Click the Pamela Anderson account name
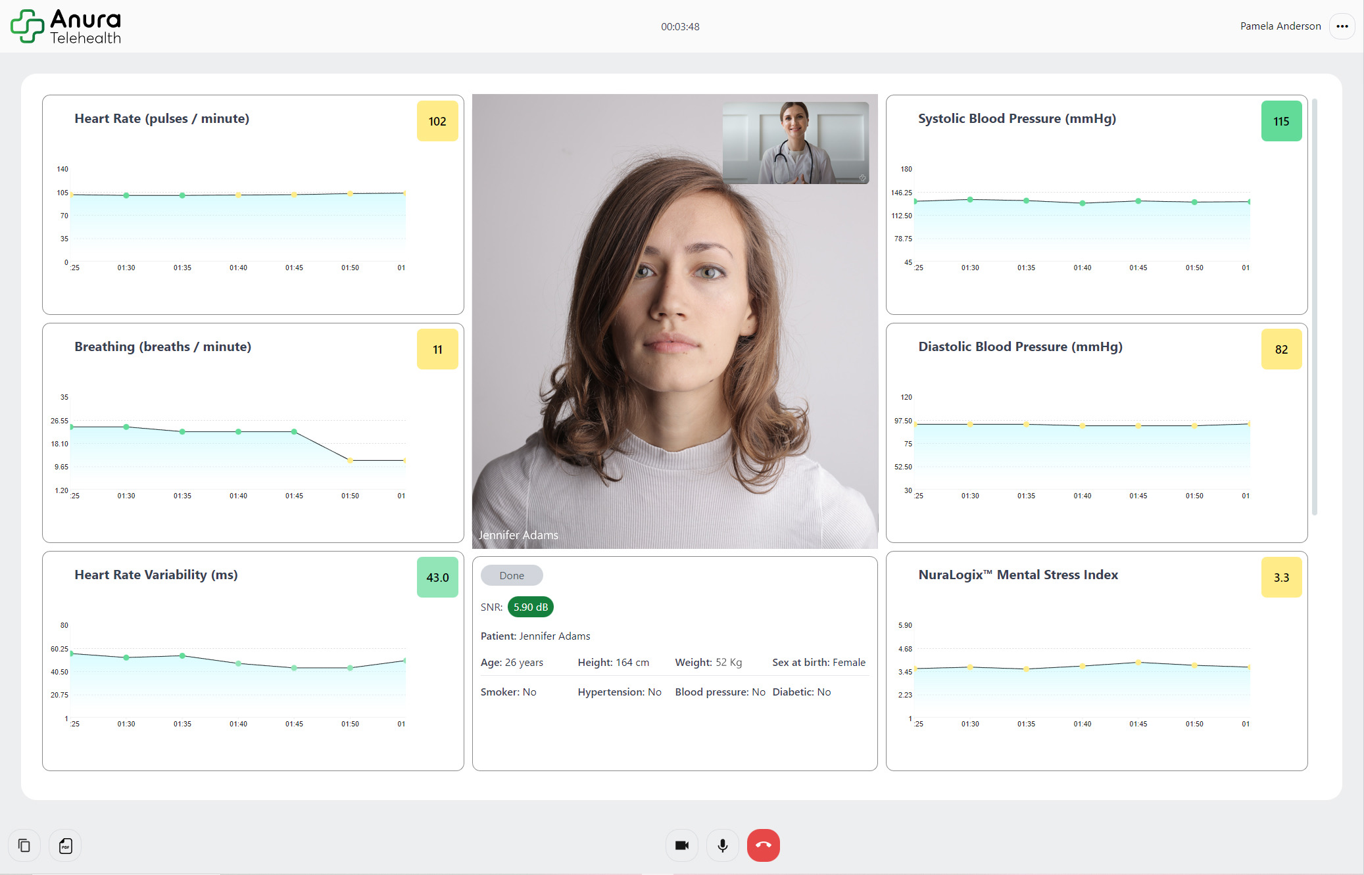This screenshot has height=875, width=1364. click(1280, 26)
